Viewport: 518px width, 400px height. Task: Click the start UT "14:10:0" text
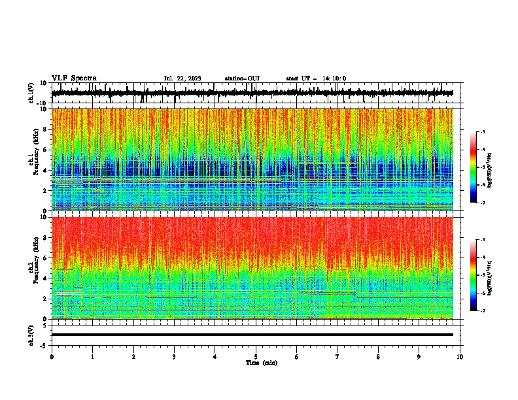click(334, 78)
